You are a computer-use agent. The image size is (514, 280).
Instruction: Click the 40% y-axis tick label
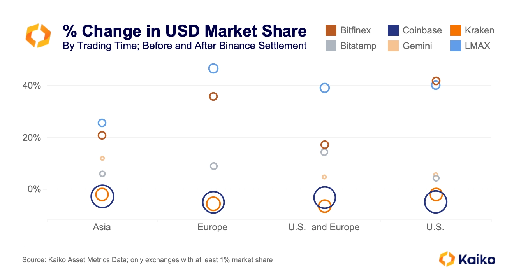(x=32, y=86)
